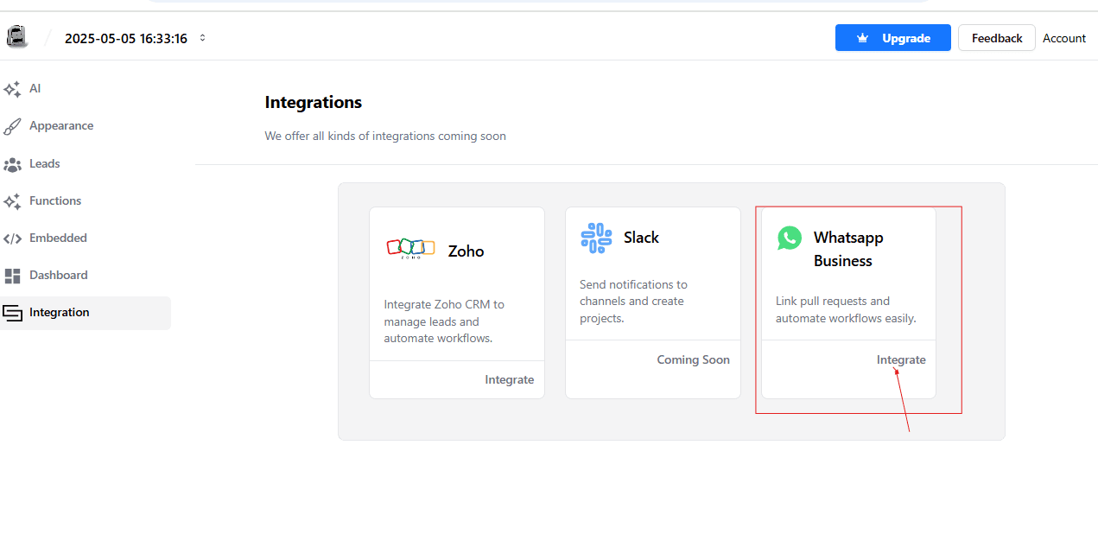
Task: Click the Appearance paintbrush icon
Action: coord(12,126)
